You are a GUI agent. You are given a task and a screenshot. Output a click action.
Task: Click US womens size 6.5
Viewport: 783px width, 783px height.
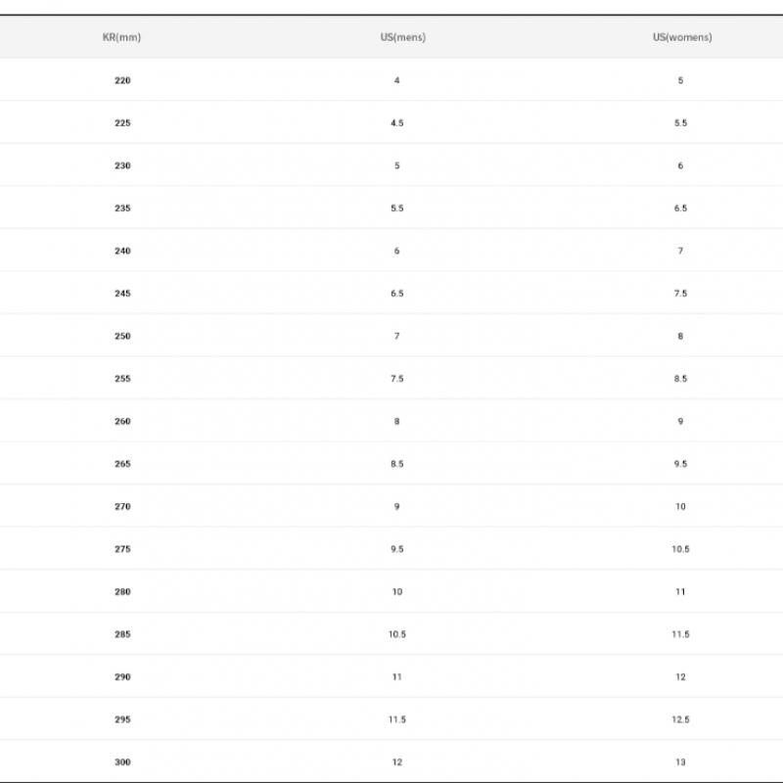click(x=680, y=208)
